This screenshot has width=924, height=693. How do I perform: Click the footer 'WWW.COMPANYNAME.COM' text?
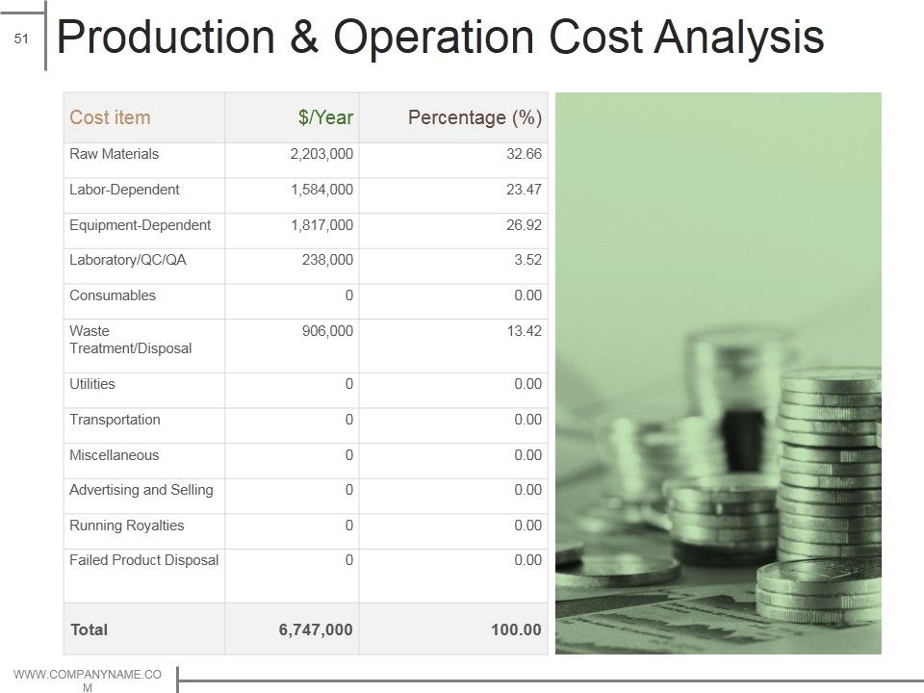(88, 680)
